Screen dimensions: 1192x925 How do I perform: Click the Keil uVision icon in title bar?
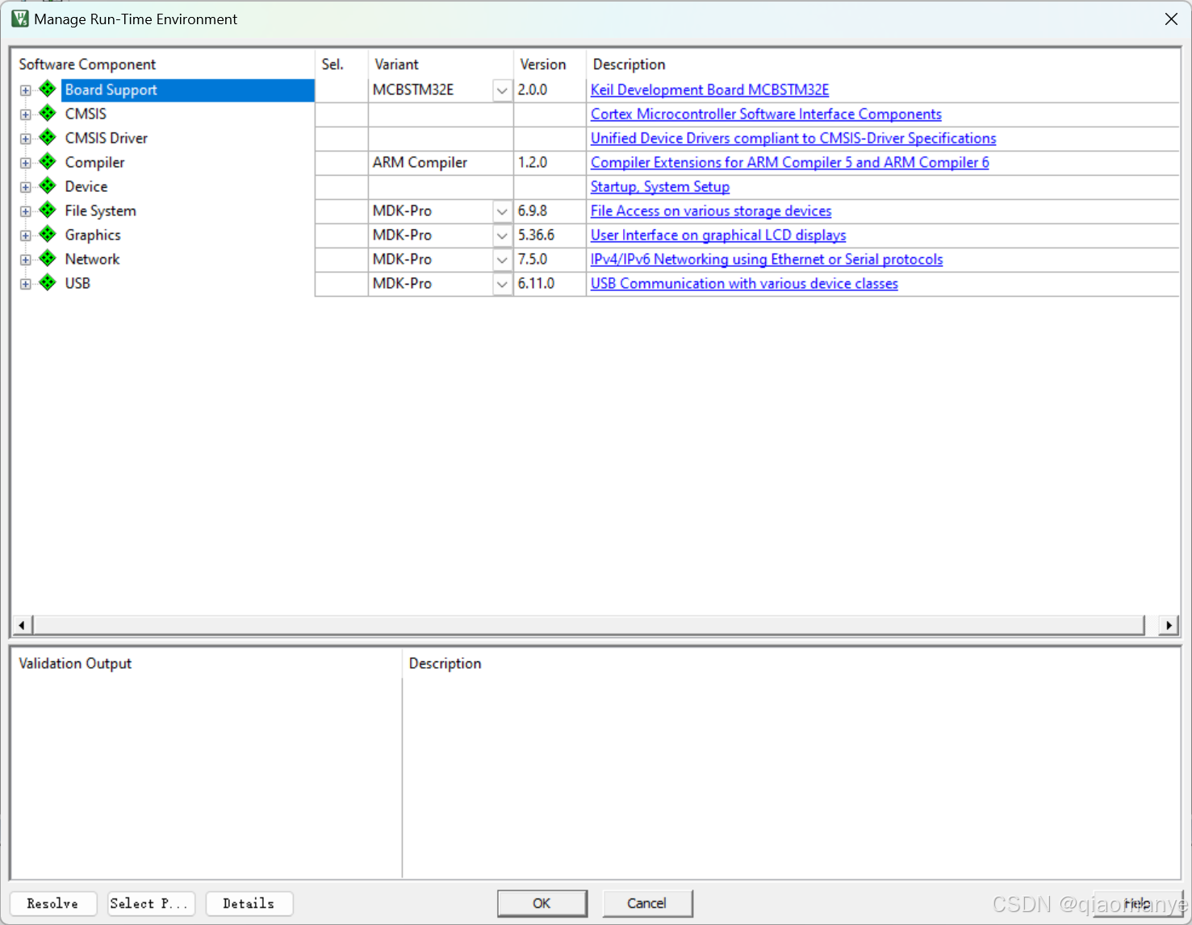click(x=20, y=19)
